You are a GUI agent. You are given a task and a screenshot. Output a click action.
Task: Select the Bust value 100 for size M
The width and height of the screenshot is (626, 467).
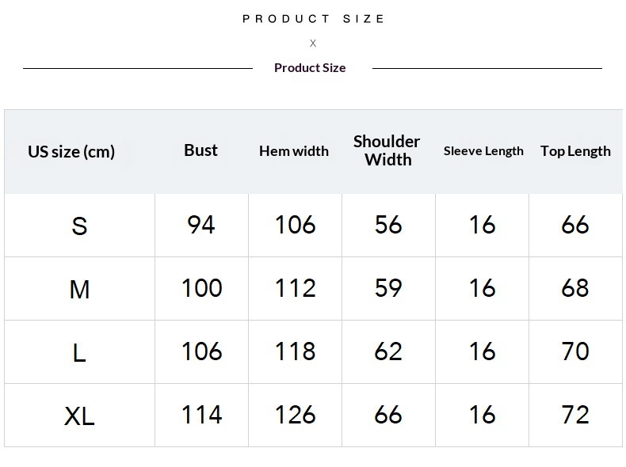pos(201,288)
